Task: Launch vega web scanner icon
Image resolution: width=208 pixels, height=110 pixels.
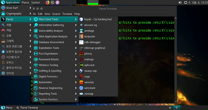Action: click(81, 76)
